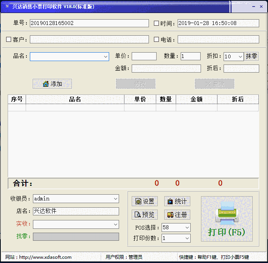Check the 电话 checkbox
Screen dimensions: 268x263
[x=156, y=40]
